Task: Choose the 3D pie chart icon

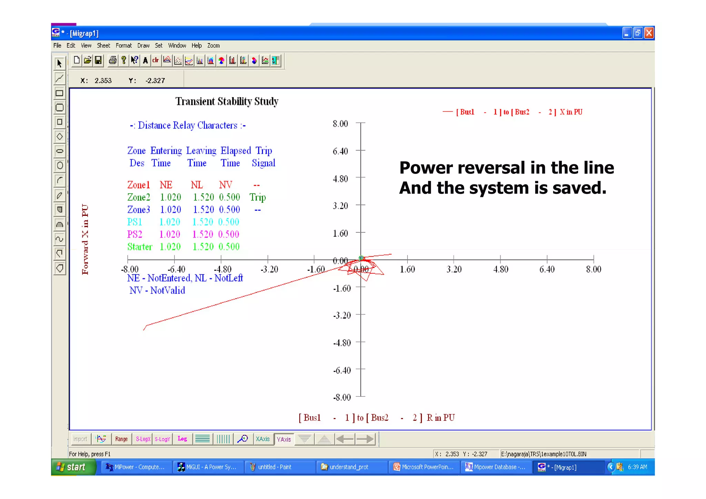Action: [254, 61]
